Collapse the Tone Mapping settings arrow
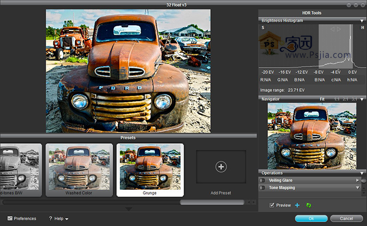The width and height of the screenshot is (367, 226). (358, 188)
